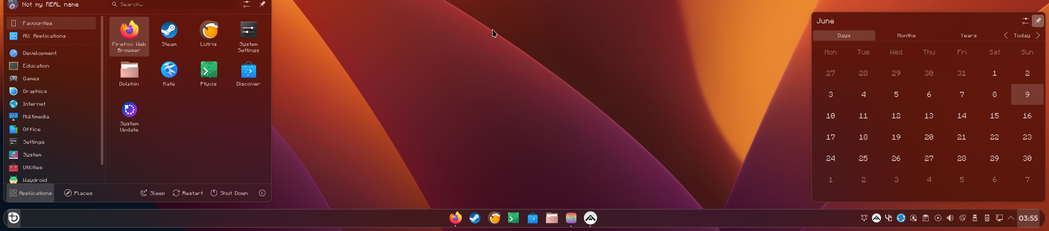Toggle the calendar popup pin button
Screen dimensions: 1049x231
tap(1038, 21)
